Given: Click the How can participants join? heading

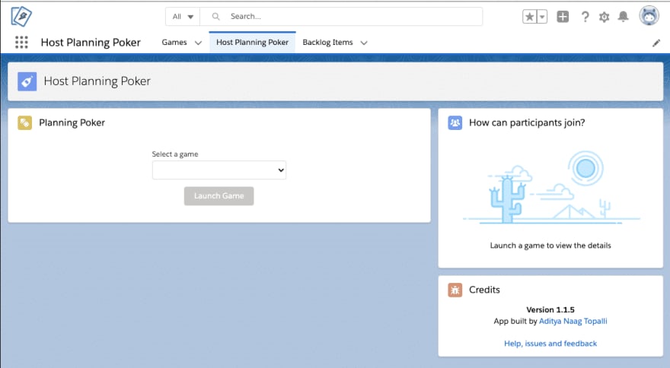Looking at the screenshot, I should pyautogui.click(x=527, y=123).
